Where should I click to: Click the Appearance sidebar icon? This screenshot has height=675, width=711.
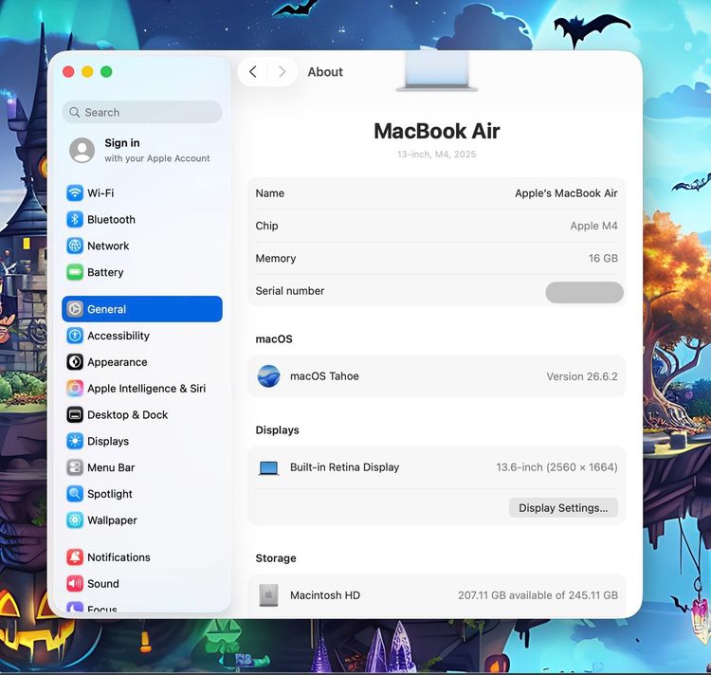75,362
